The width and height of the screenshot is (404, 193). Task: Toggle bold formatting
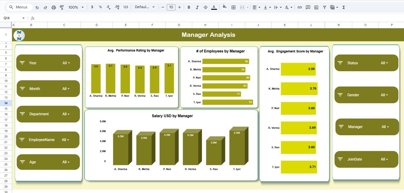188,7
